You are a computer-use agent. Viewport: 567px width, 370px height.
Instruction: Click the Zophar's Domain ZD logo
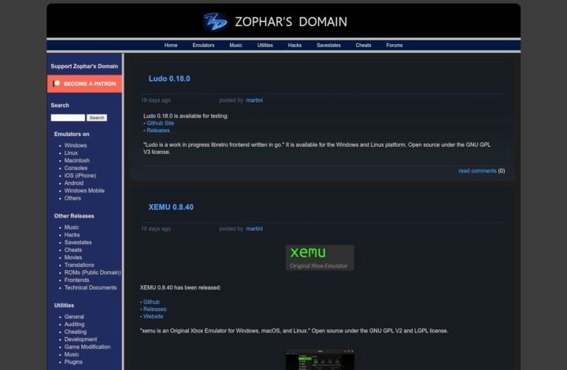pyautogui.click(x=216, y=22)
